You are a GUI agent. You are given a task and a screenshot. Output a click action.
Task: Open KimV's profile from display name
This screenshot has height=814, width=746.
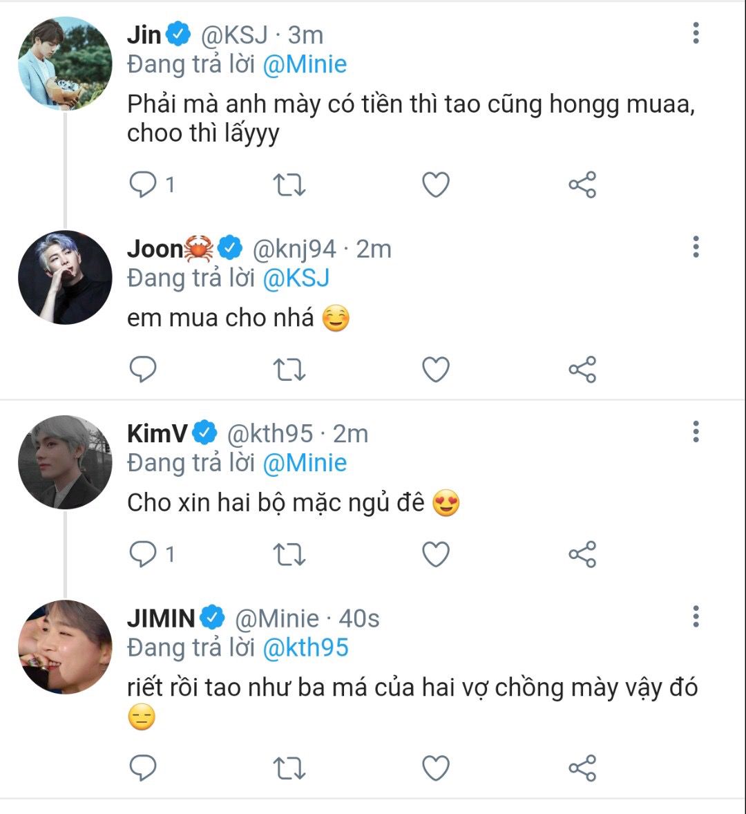pos(157,433)
